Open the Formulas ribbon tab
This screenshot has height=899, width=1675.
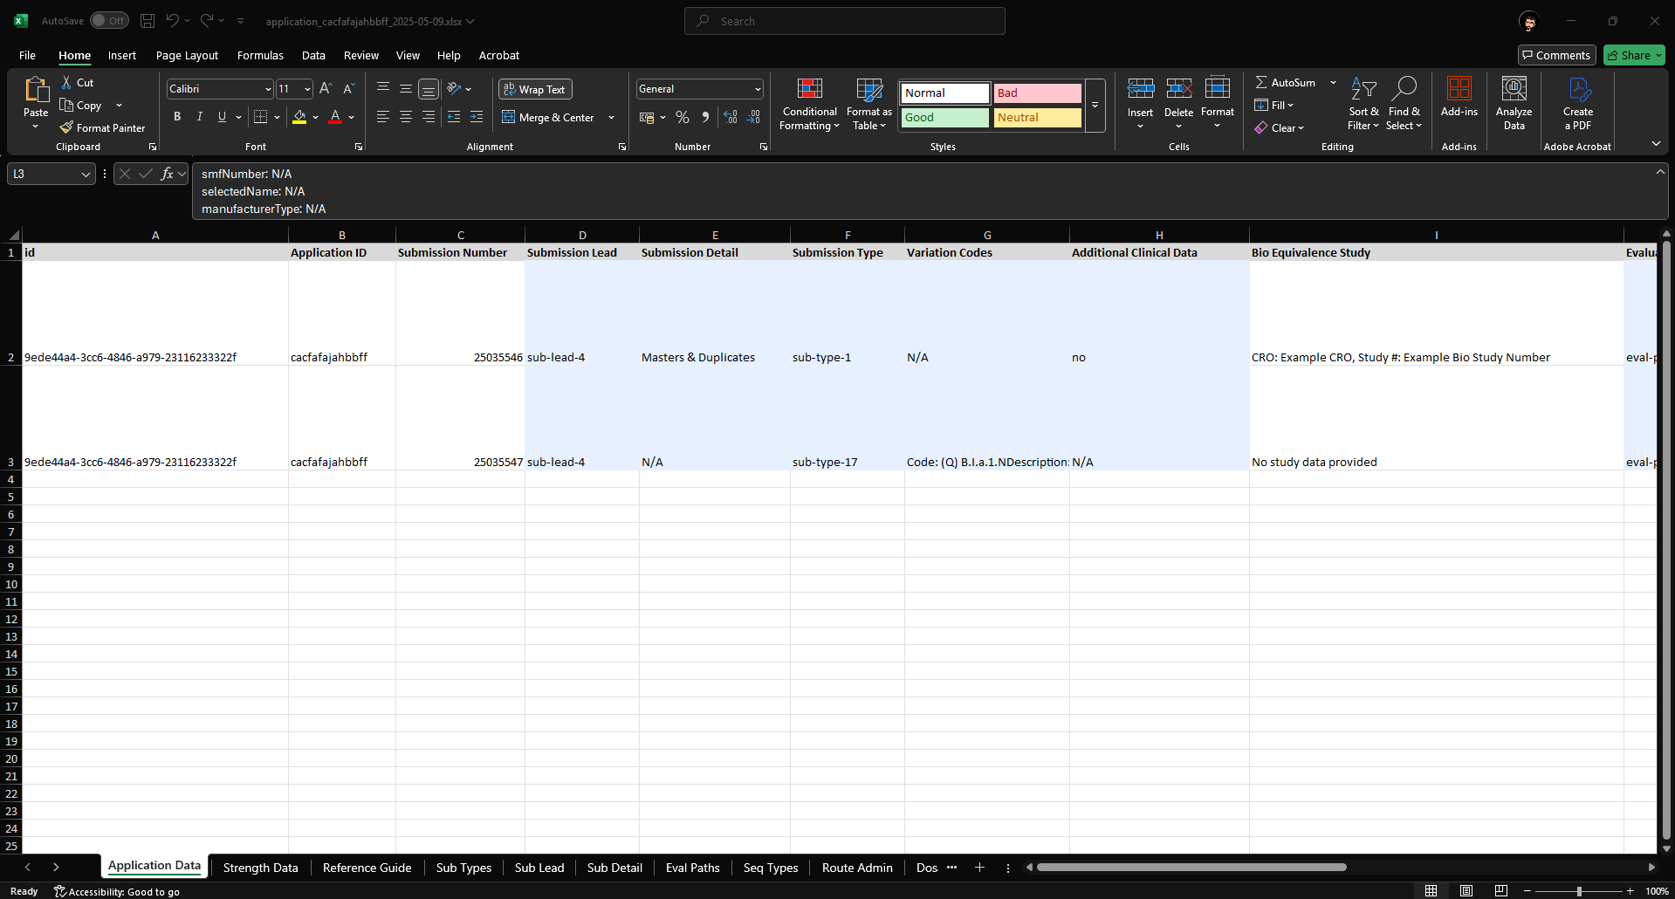point(260,55)
